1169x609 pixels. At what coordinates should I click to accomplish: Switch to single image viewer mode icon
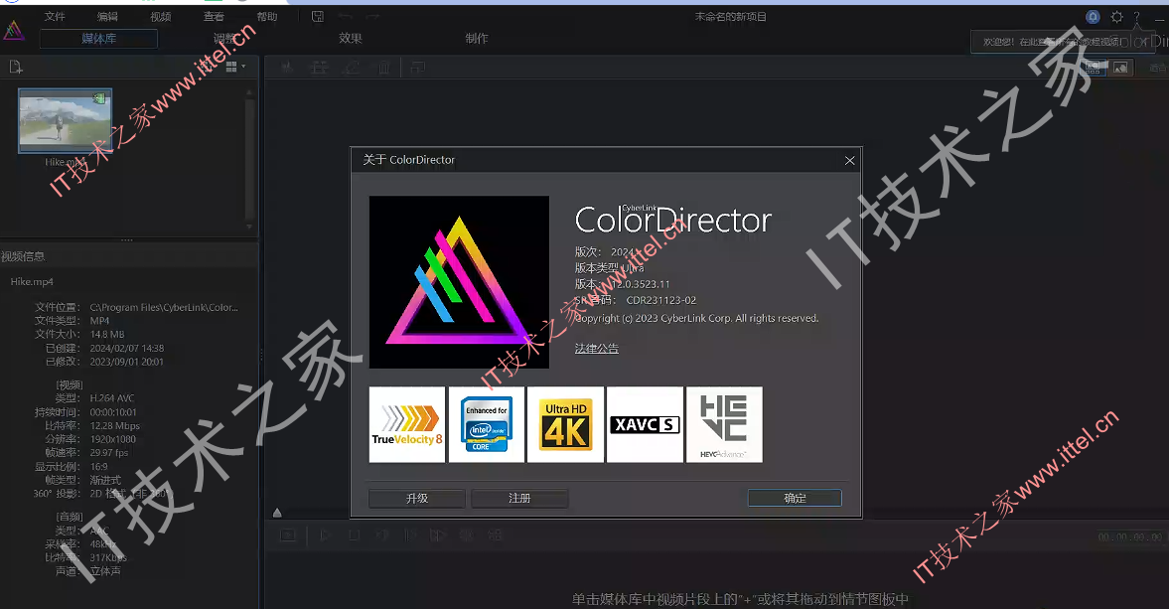coord(1120,68)
